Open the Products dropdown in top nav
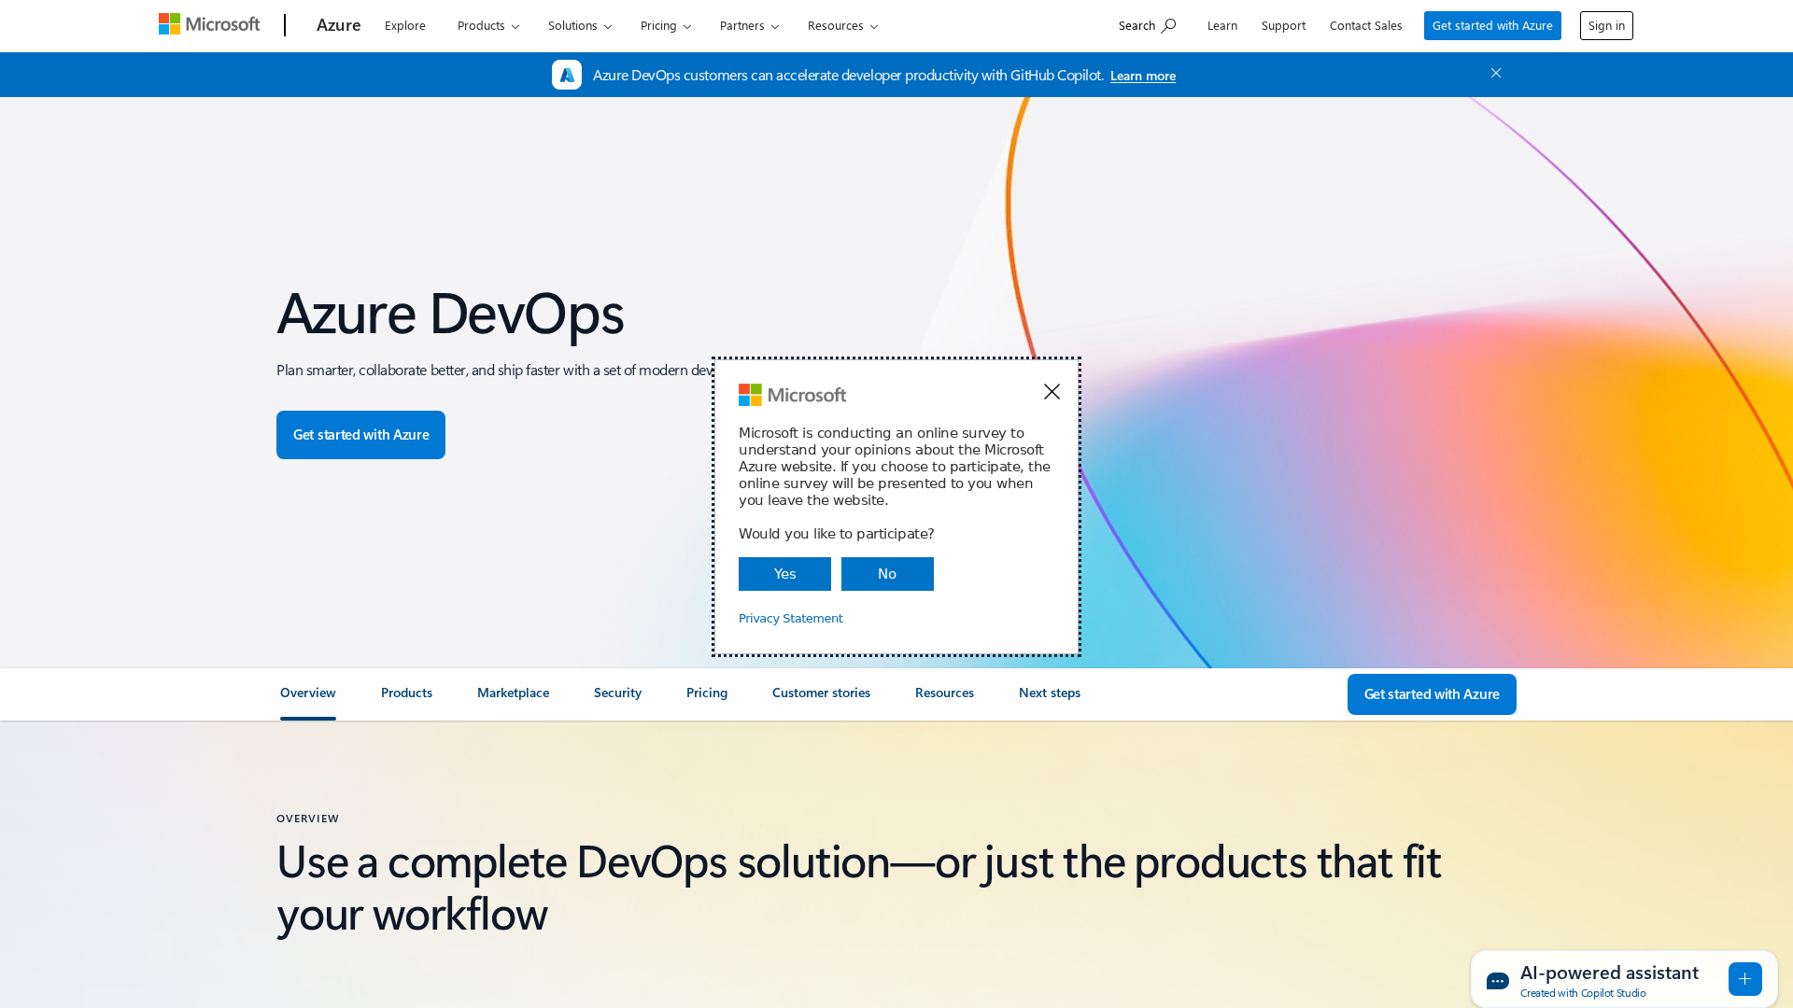This screenshot has height=1008, width=1793. (x=488, y=25)
